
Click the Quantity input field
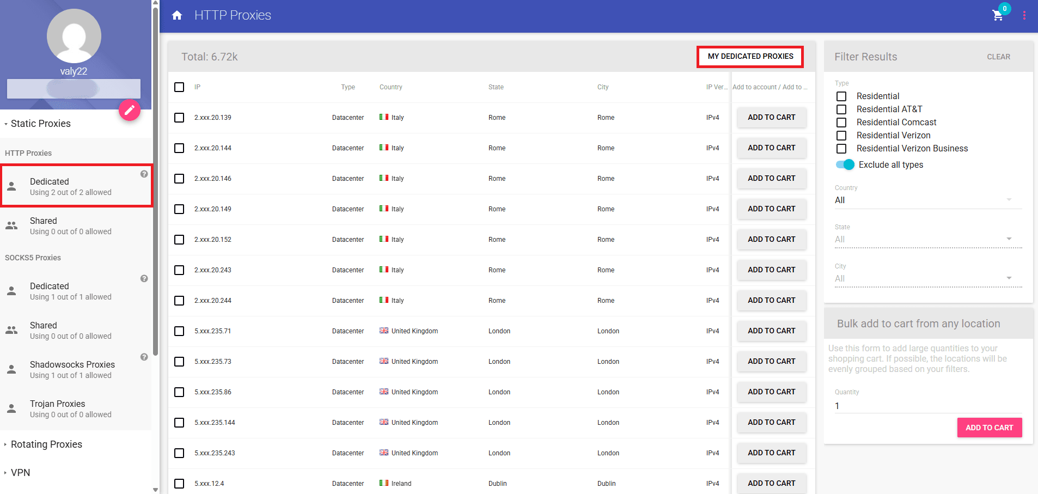tap(927, 406)
